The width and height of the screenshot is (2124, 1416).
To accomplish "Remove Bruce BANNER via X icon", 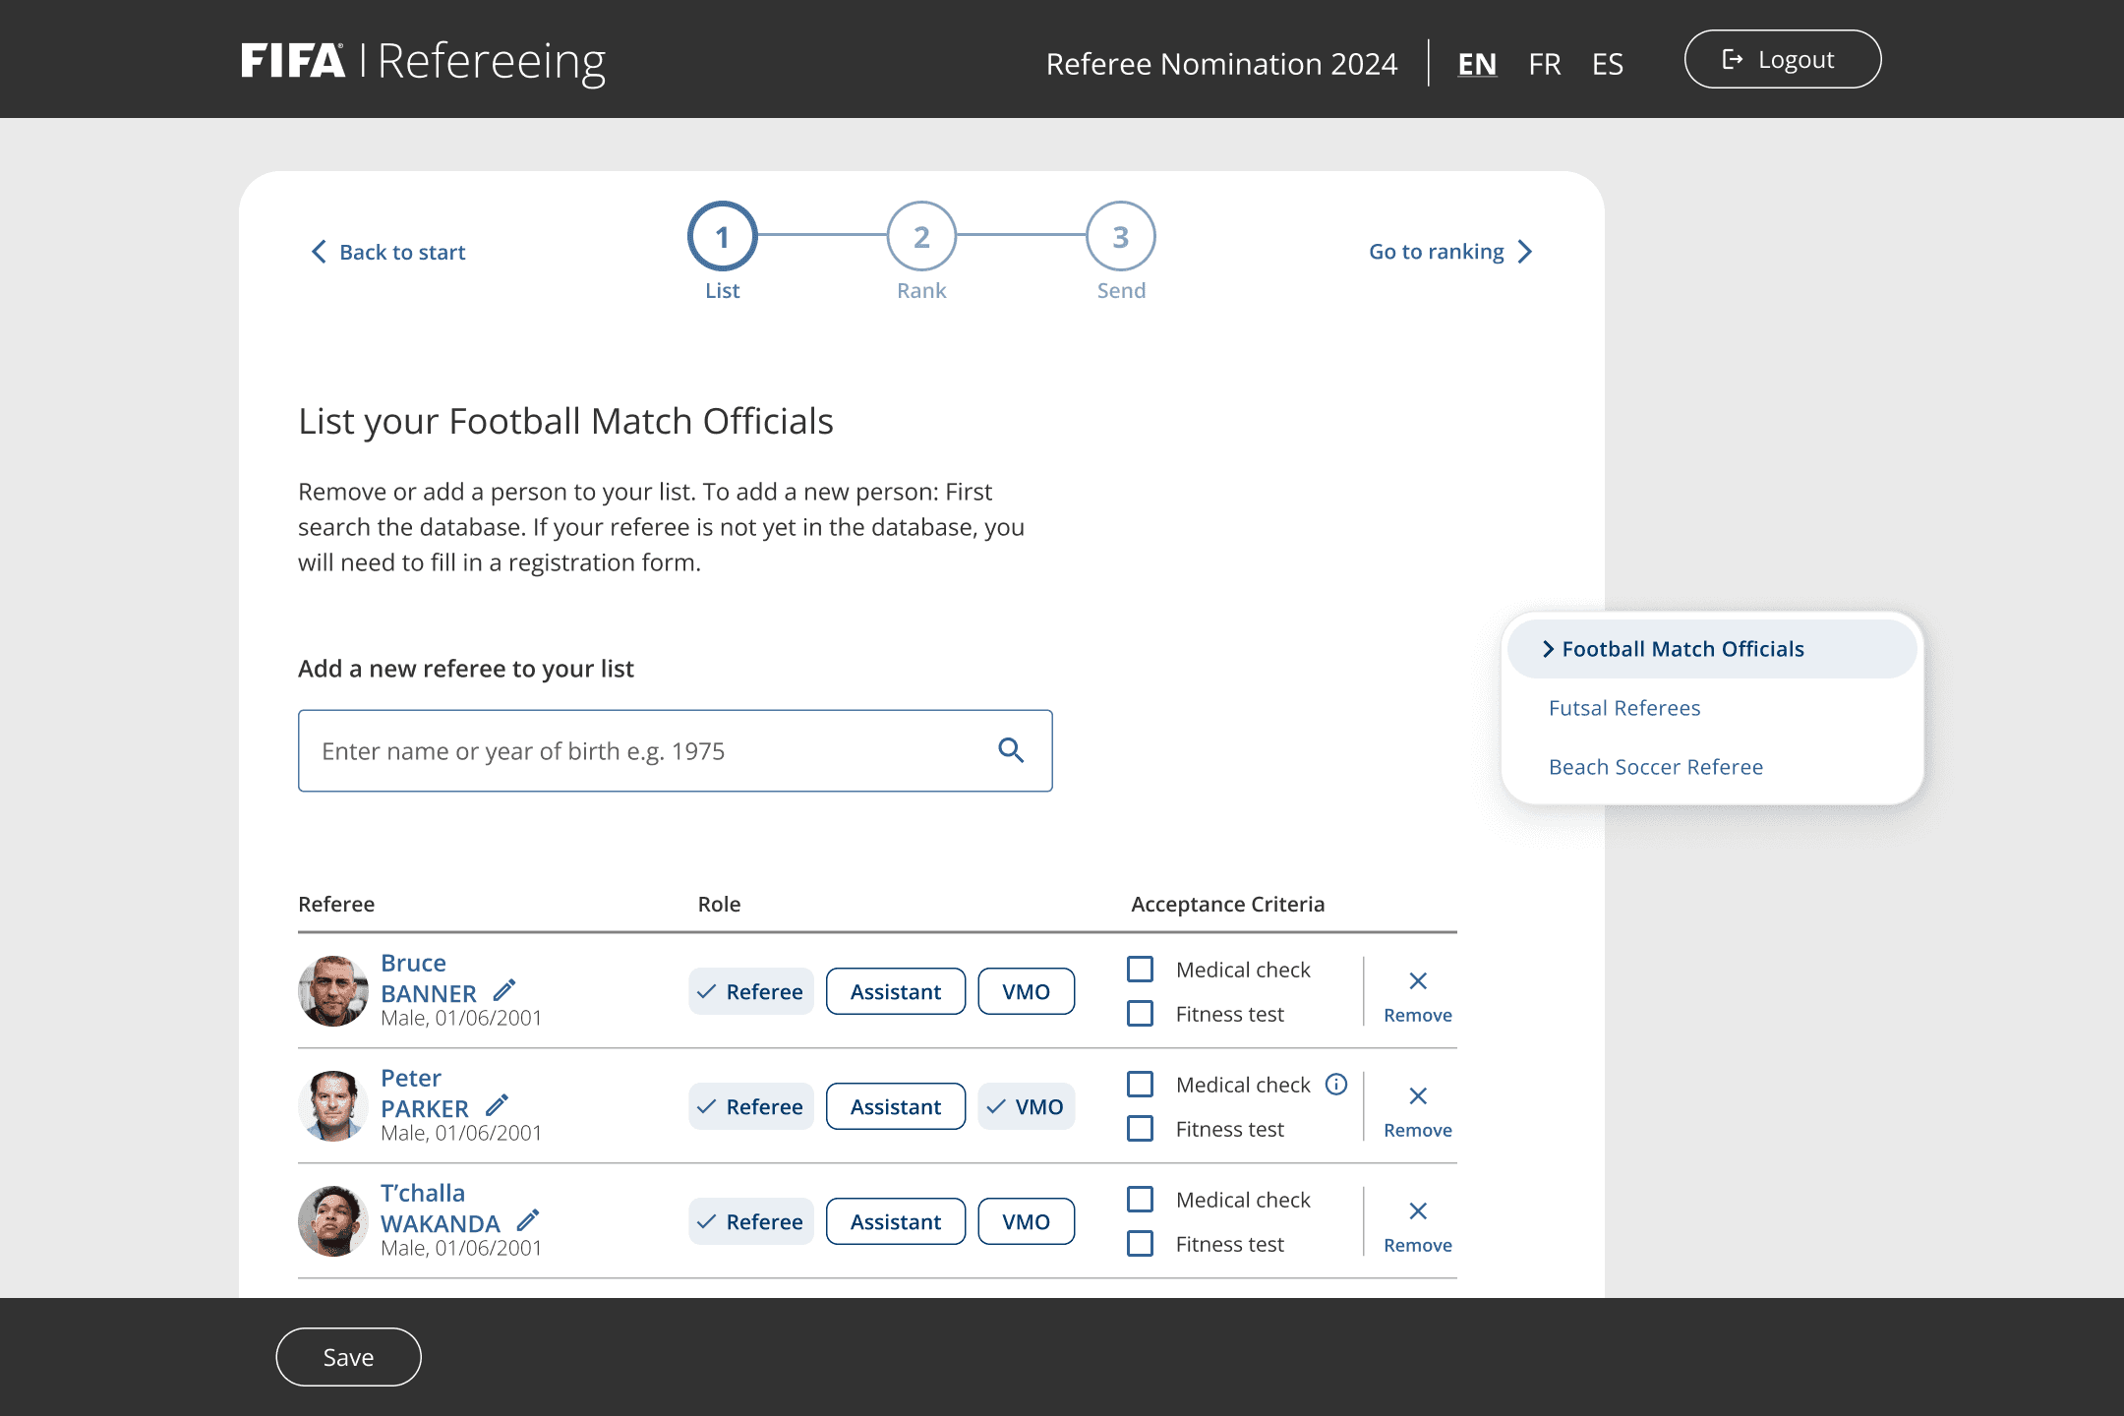I will tap(1418, 980).
